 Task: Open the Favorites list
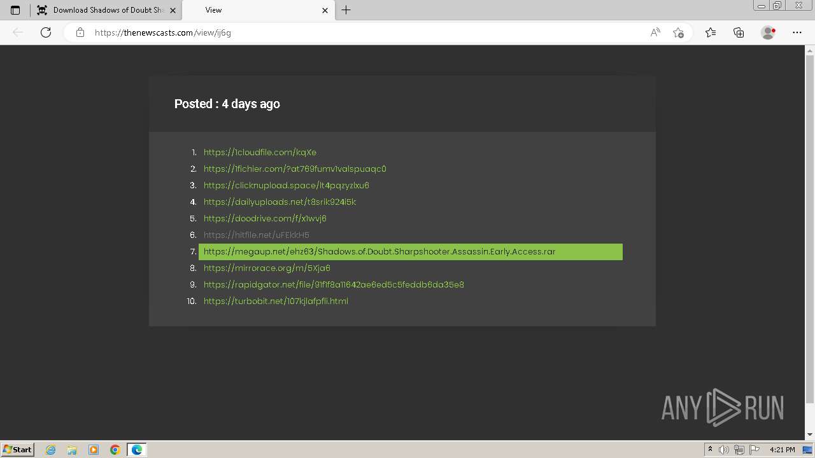[711, 32]
